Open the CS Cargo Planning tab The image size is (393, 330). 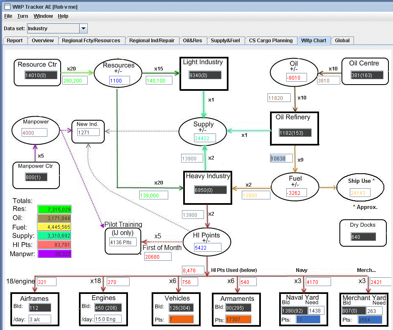point(271,41)
